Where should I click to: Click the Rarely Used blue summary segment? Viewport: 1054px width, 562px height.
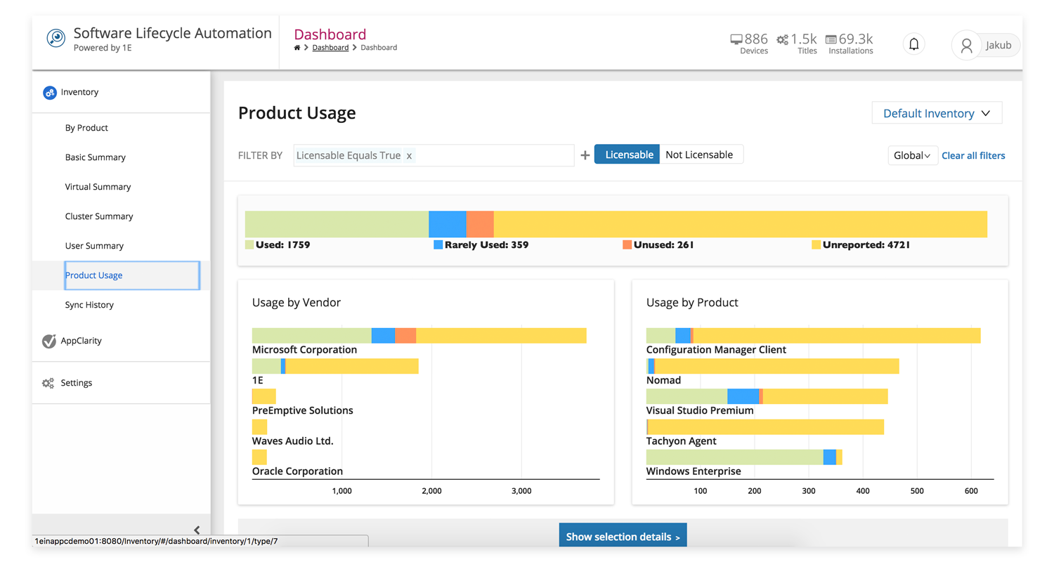(x=448, y=224)
